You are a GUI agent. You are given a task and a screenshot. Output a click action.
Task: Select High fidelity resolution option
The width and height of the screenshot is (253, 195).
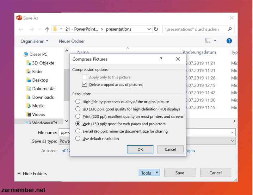click(x=78, y=102)
